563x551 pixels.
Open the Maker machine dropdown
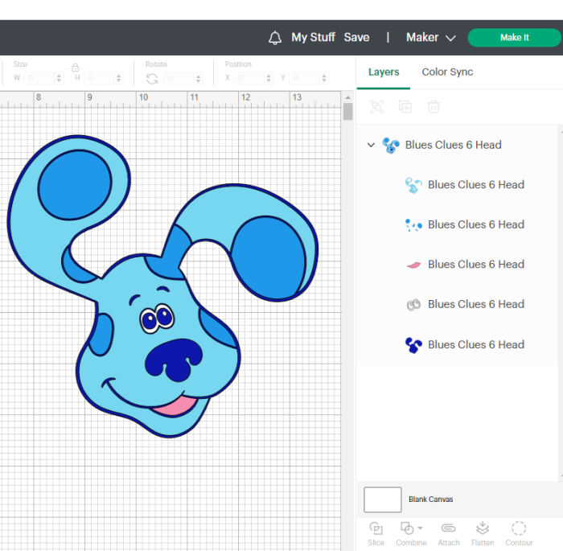point(431,37)
